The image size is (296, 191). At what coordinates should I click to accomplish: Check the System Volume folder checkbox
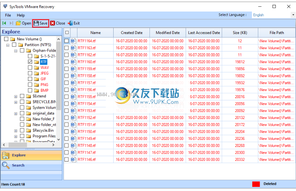tap(22, 107)
